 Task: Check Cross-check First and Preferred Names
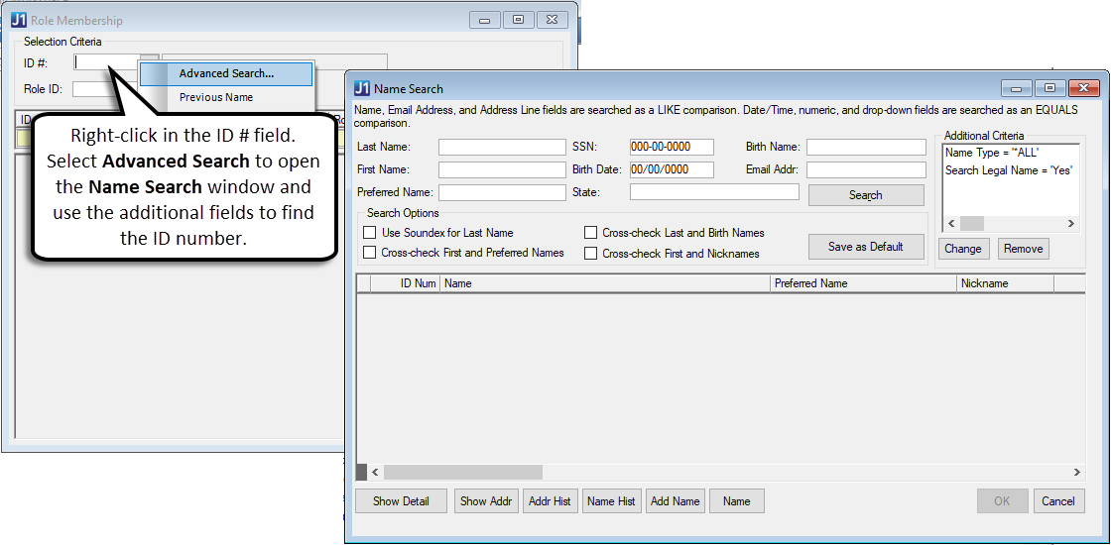click(369, 253)
